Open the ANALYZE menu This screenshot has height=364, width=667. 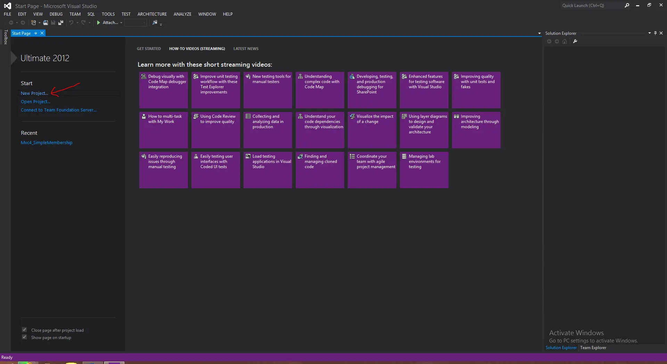click(x=182, y=14)
